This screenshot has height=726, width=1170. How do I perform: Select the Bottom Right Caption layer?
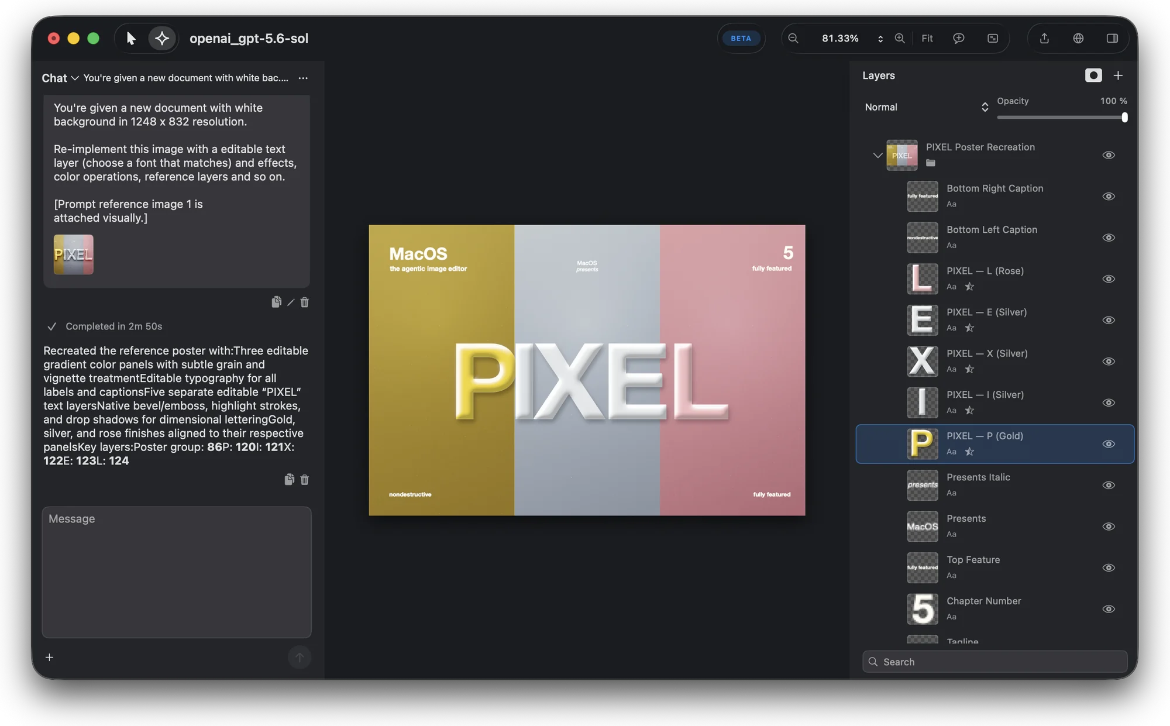(995, 197)
